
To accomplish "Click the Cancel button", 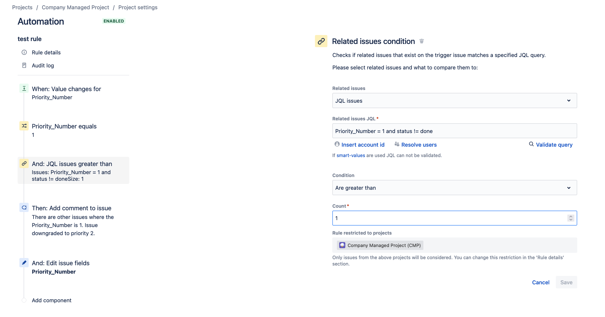I will (541, 282).
